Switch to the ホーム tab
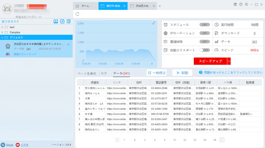 86,6
